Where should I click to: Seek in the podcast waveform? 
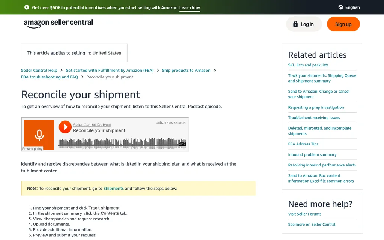click(x=123, y=143)
